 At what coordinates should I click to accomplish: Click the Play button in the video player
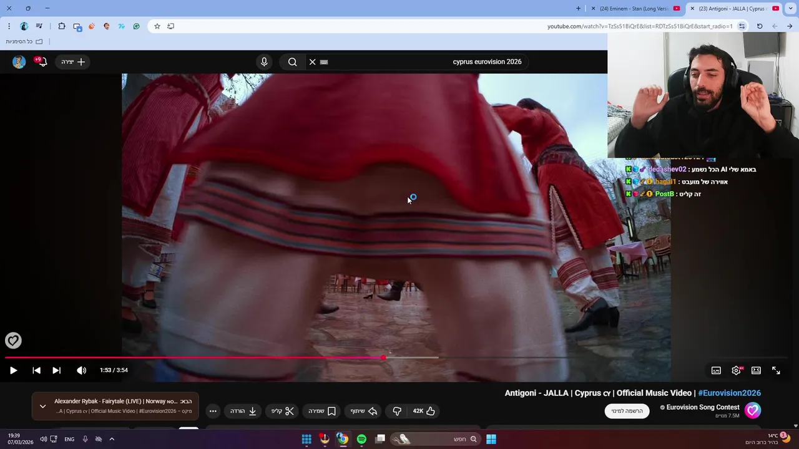pyautogui.click(x=13, y=370)
